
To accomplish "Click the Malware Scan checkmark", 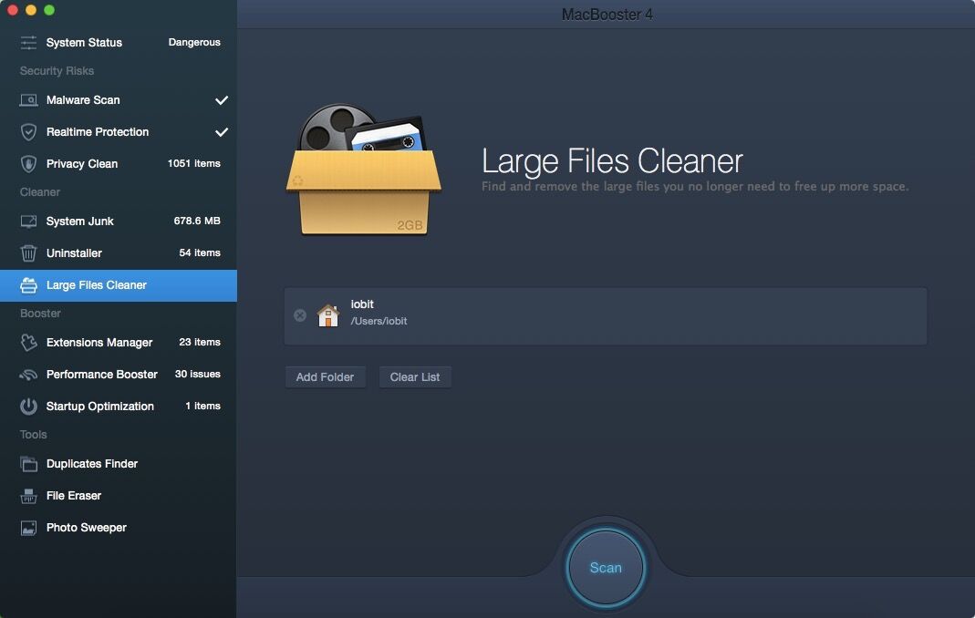I will tap(222, 100).
